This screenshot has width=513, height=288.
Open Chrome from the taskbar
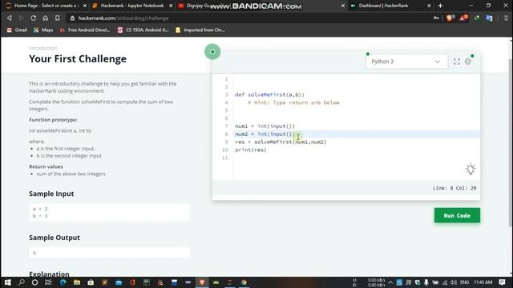pyautogui.click(x=244, y=282)
